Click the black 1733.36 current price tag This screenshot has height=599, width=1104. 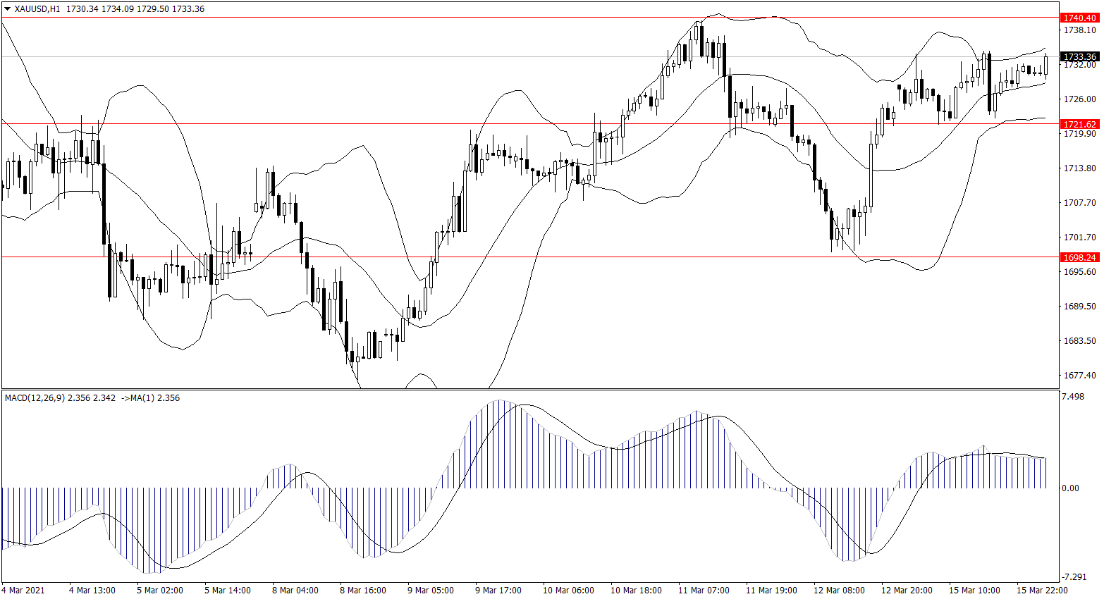[1079, 56]
